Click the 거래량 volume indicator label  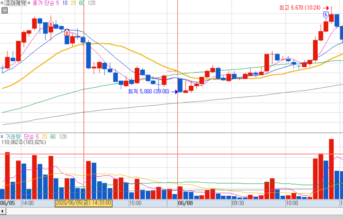[13, 136]
